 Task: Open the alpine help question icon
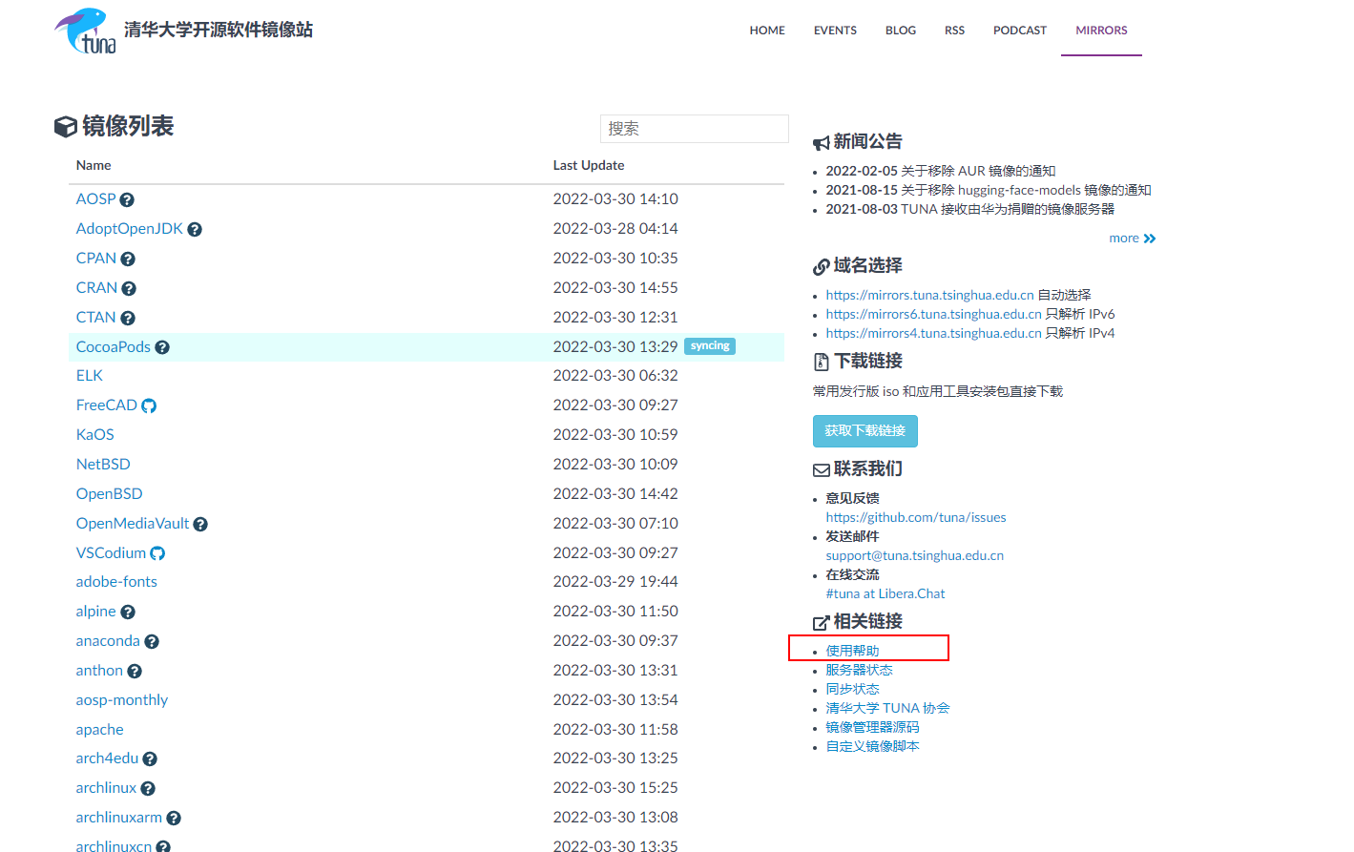pyautogui.click(x=128, y=613)
